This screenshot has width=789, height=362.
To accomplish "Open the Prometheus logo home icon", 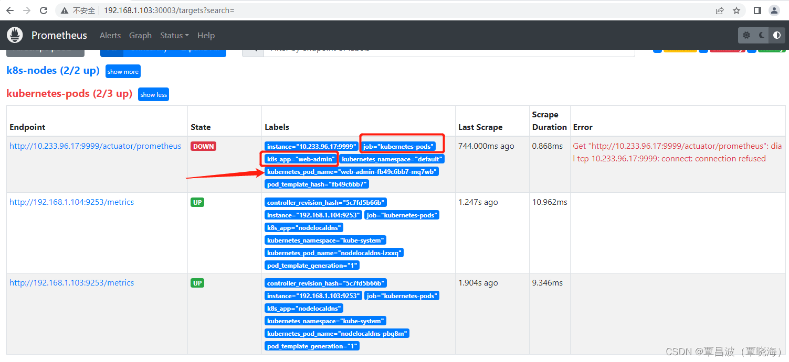I will pos(15,35).
